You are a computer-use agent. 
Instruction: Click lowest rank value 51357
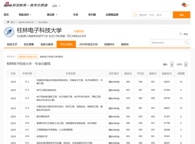[x=167, y=116]
